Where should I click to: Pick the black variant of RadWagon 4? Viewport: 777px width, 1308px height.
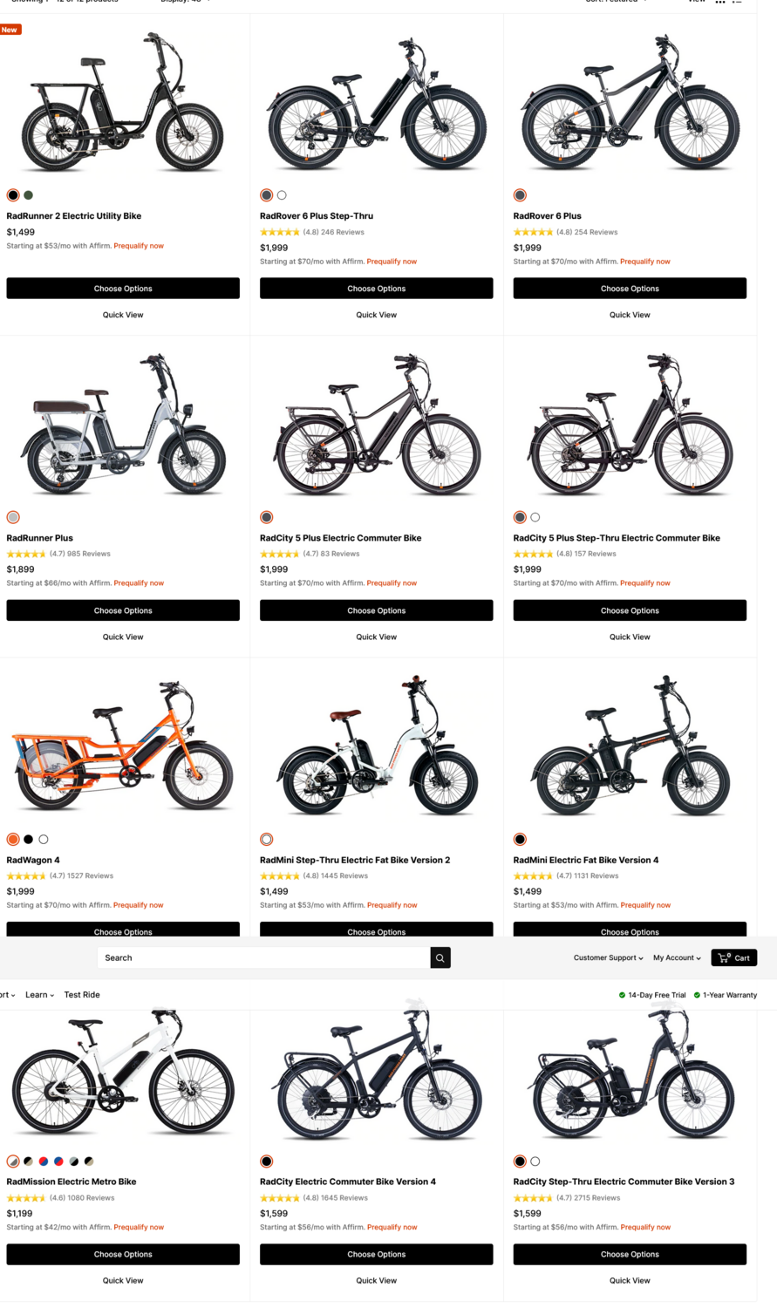point(29,839)
